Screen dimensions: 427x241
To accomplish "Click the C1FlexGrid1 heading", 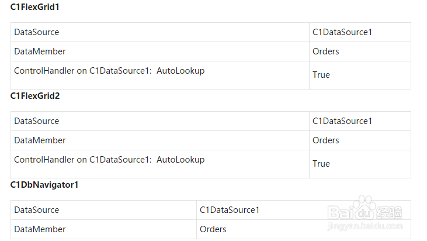I will 35,8.
